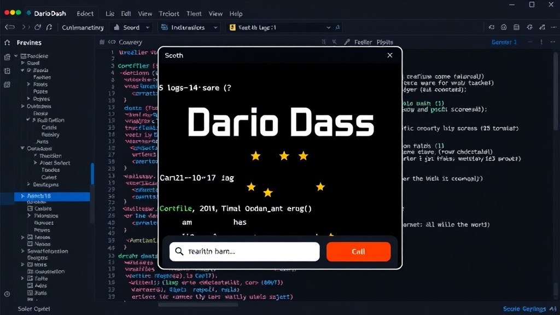Open the Fdll menu
This screenshot has height=315, width=560.
tap(126, 14)
